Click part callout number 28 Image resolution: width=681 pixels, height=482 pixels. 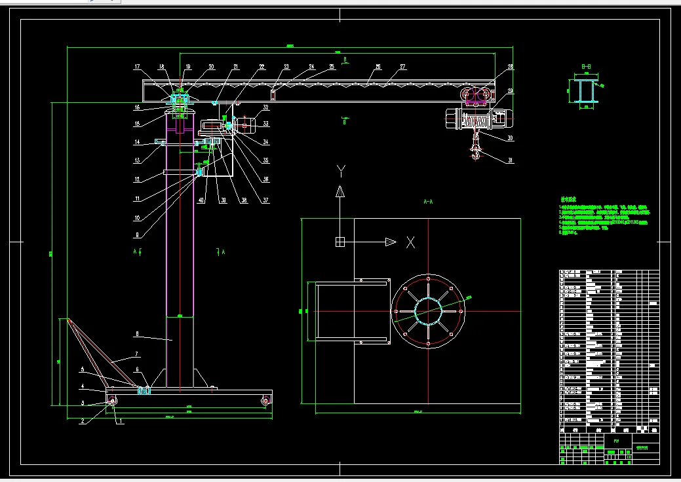coord(511,67)
